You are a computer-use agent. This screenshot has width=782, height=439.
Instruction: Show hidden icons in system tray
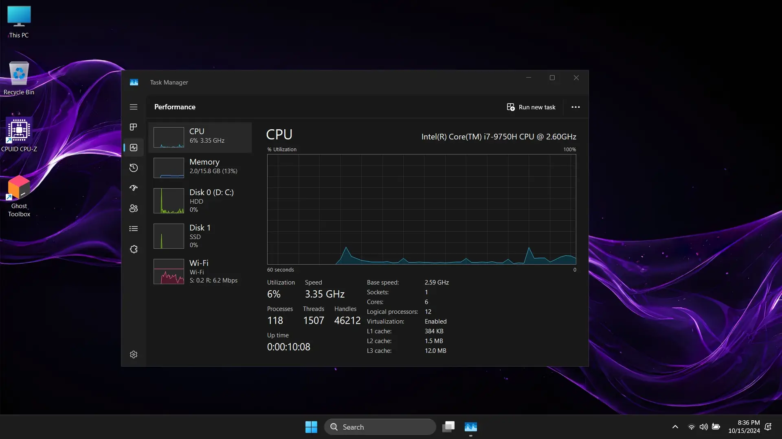(675, 427)
